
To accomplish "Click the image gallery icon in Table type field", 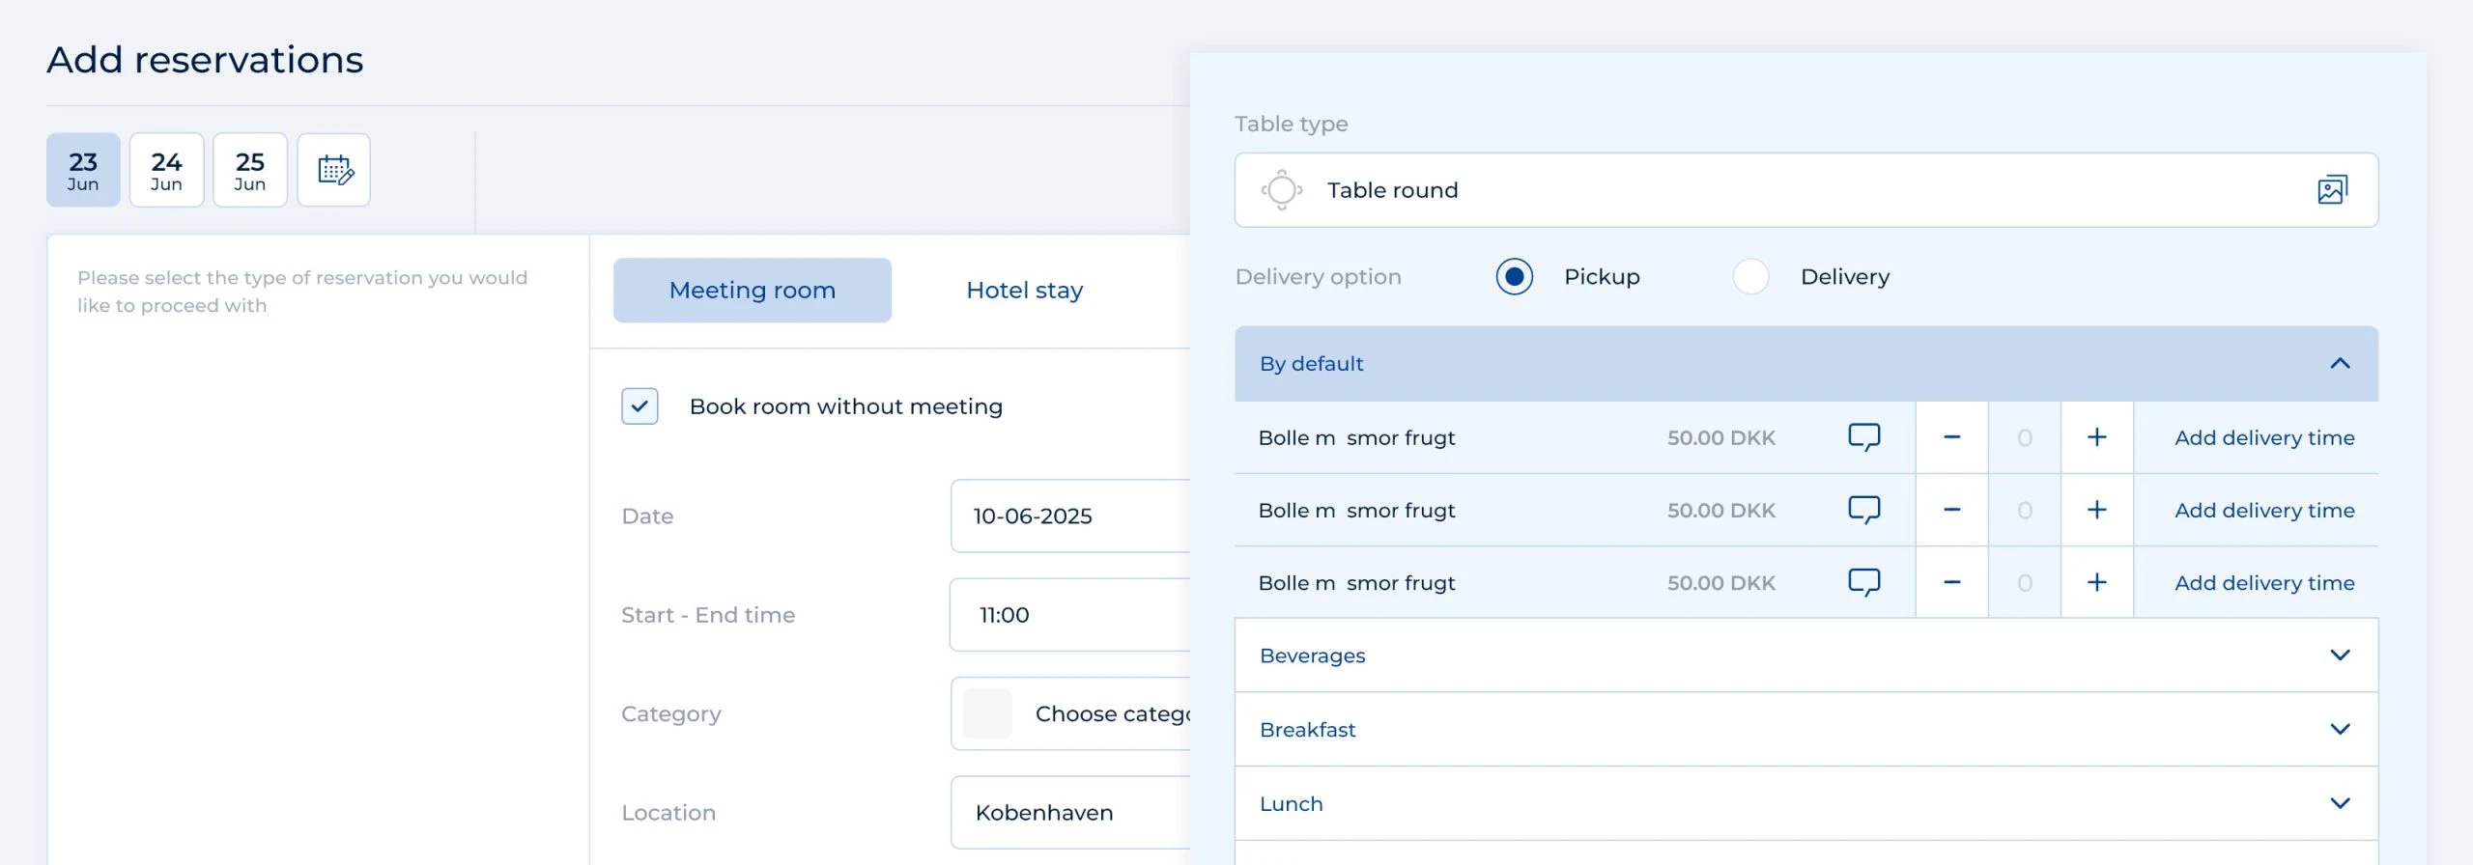I will pyautogui.click(x=2332, y=190).
